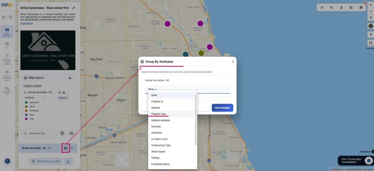Click the map search magnifier icon

click(x=332, y=7)
